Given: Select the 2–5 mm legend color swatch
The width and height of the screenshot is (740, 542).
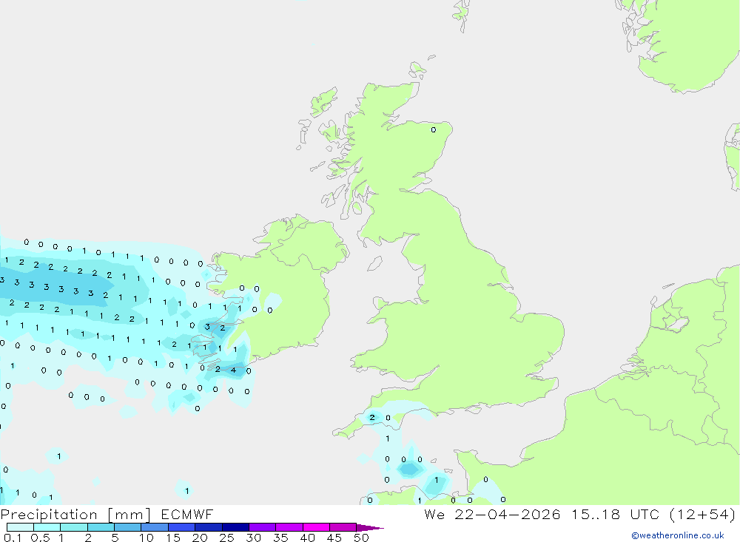Looking at the screenshot, I should click(101, 527).
